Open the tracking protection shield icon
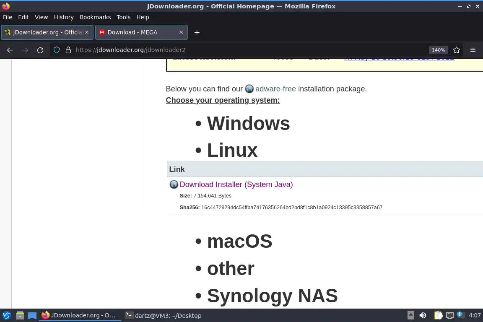Image resolution: width=483 pixels, height=322 pixels. (x=57, y=50)
